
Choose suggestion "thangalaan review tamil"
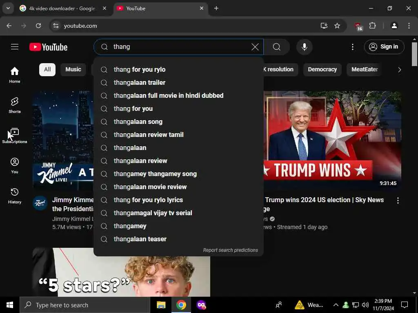[x=179, y=134]
